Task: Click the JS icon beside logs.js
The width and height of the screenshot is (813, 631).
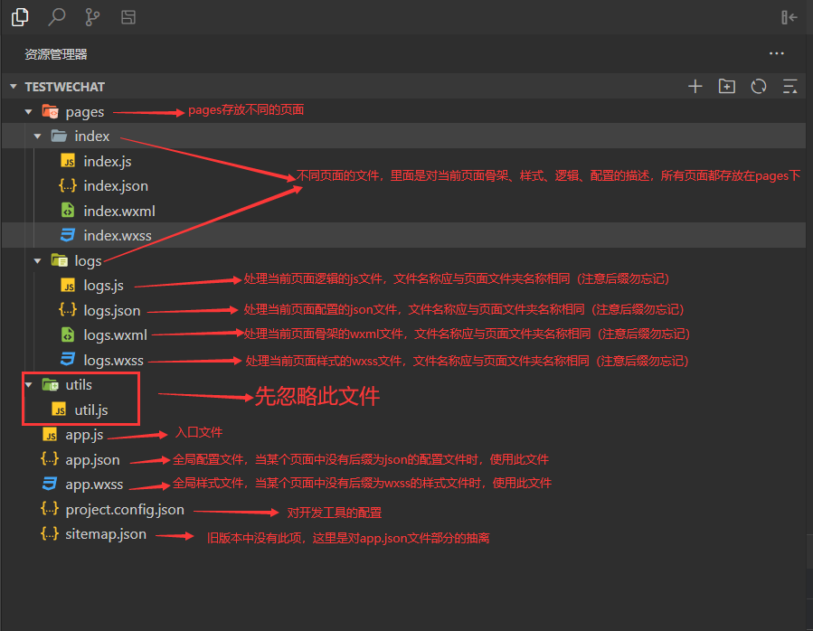Action: (68, 285)
